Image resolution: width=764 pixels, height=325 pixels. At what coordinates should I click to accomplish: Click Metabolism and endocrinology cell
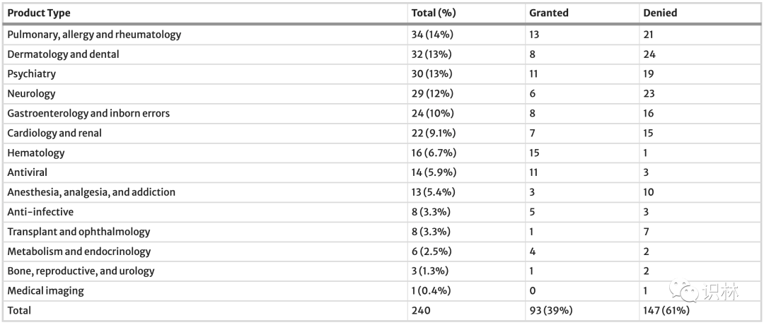click(79, 251)
